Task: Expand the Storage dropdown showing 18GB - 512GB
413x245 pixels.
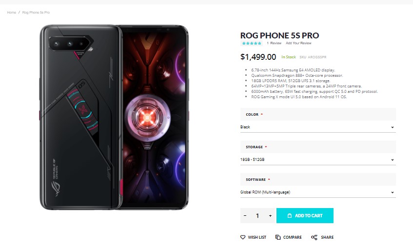Action: tap(318, 159)
